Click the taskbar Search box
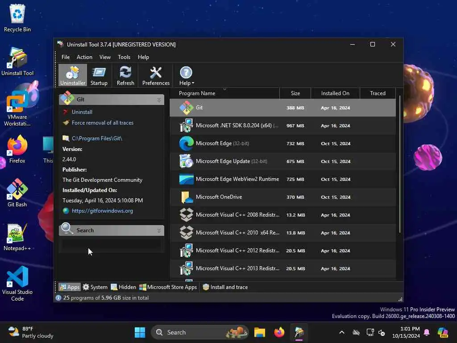457x343 pixels. [200, 332]
